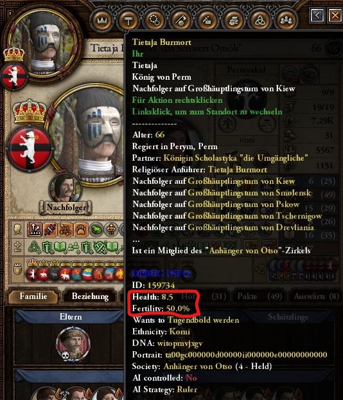Open the Military sword icon in top bar
Viewport: 343px width, 400px height.
tap(181, 20)
